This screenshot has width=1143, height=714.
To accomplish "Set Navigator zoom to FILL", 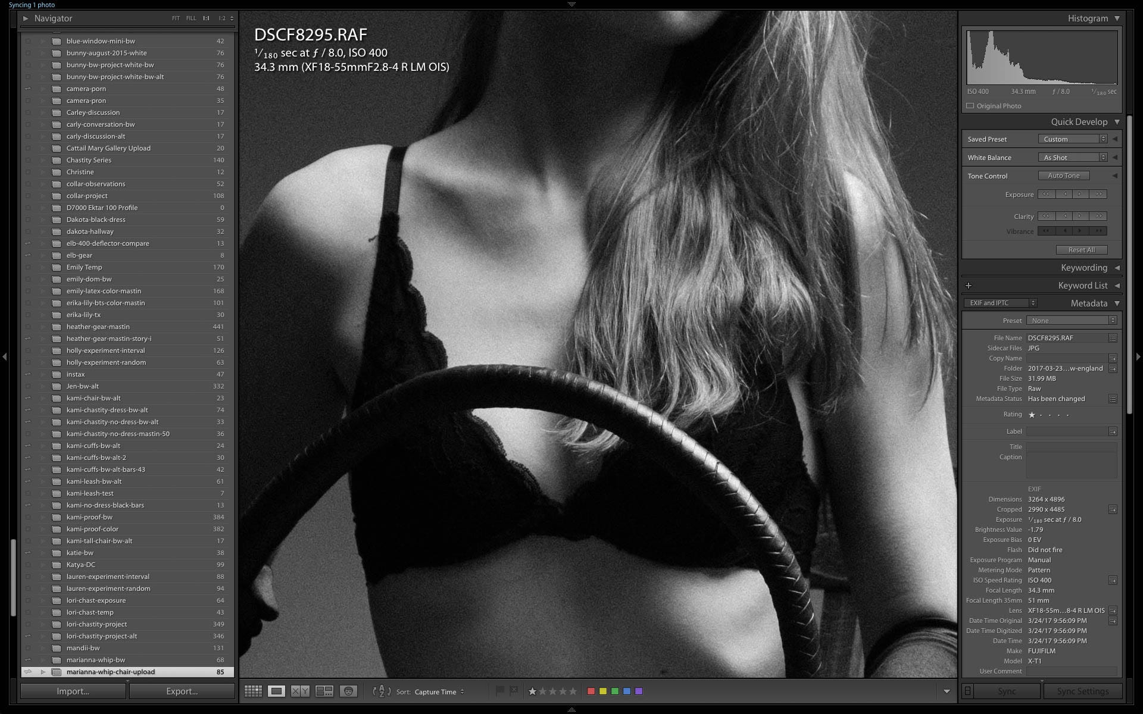I will tap(191, 18).
